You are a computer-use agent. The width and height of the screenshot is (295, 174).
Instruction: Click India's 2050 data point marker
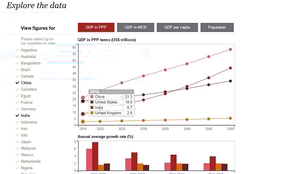click(x=230, y=68)
